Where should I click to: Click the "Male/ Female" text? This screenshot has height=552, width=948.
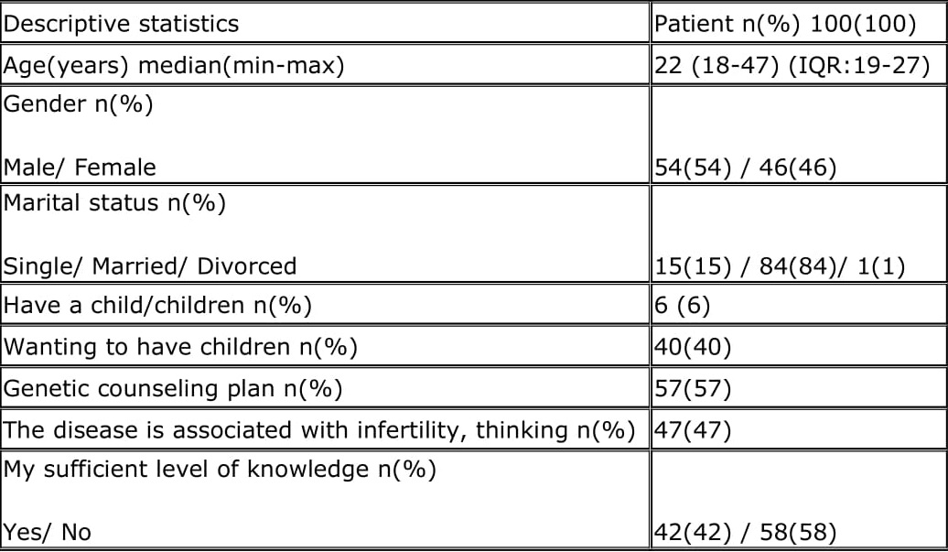[81, 168]
